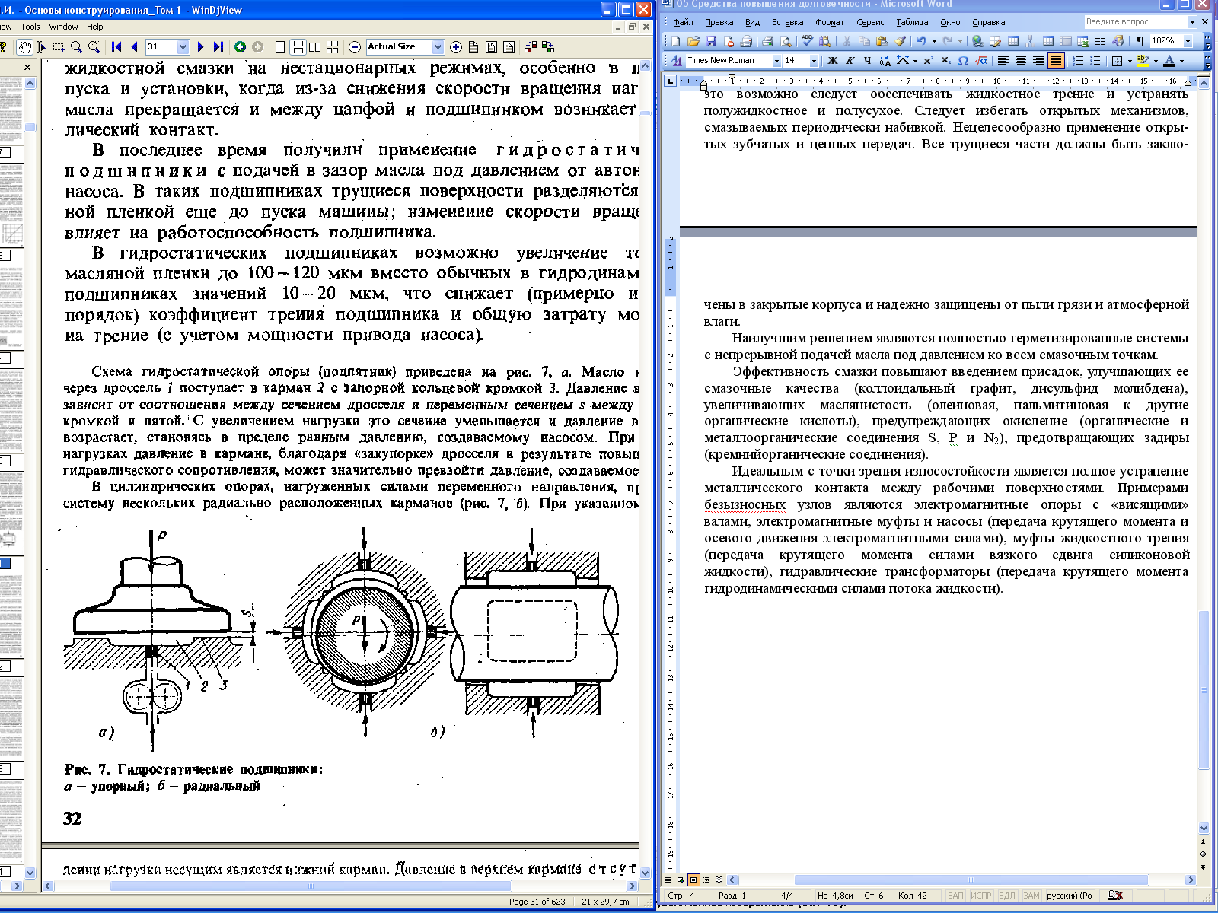Select the magnifying glass tool in WinDjView
1218x913 pixels.
pos(76,47)
